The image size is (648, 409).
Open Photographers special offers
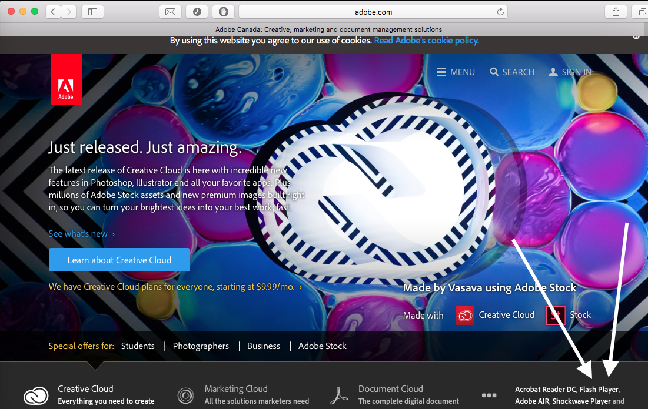(201, 346)
